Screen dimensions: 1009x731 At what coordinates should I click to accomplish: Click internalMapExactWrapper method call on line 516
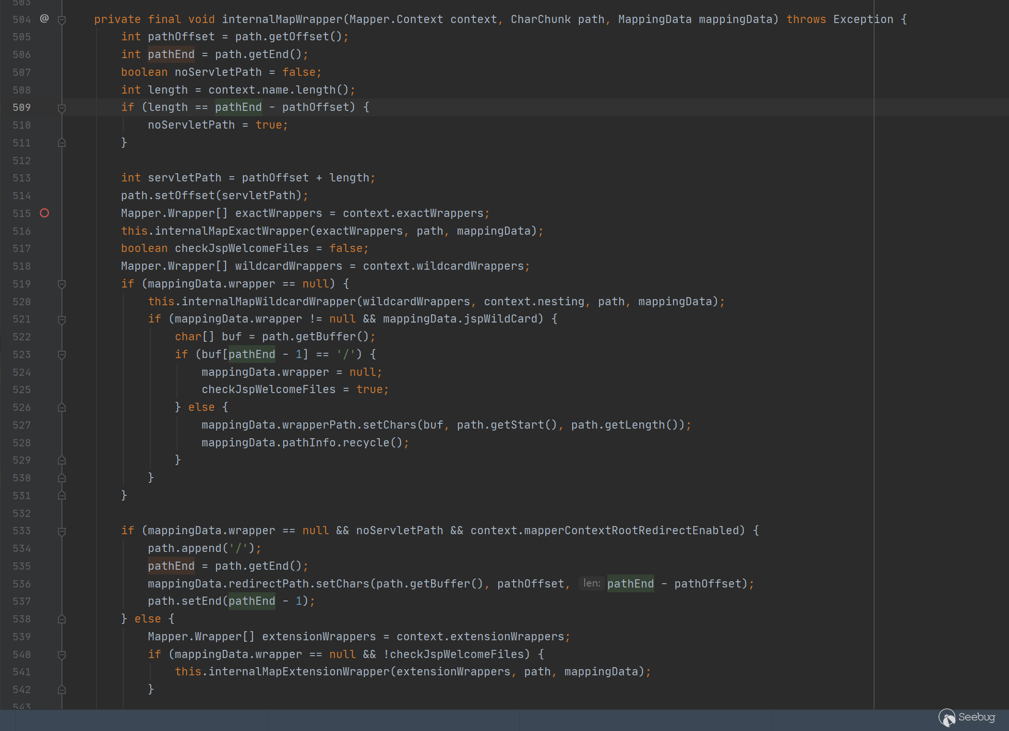click(232, 231)
